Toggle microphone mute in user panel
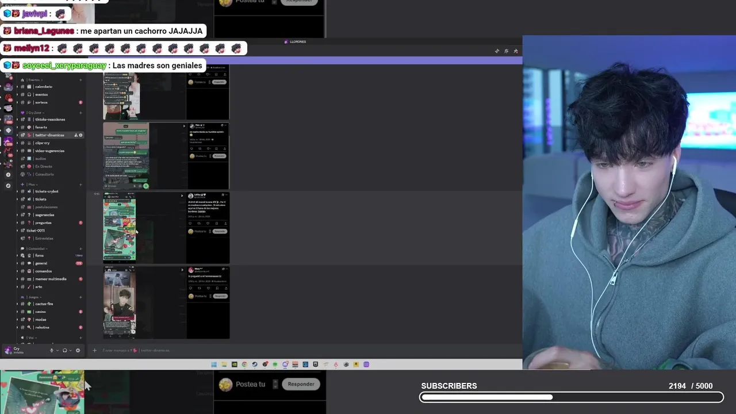The height and width of the screenshot is (414, 736). [x=52, y=350]
